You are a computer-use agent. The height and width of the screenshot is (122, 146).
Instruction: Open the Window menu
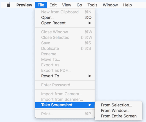click(110, 5)
